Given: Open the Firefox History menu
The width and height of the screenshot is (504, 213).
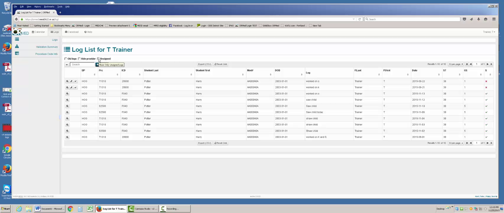Looking at the screenshot, I should (38, 7).
